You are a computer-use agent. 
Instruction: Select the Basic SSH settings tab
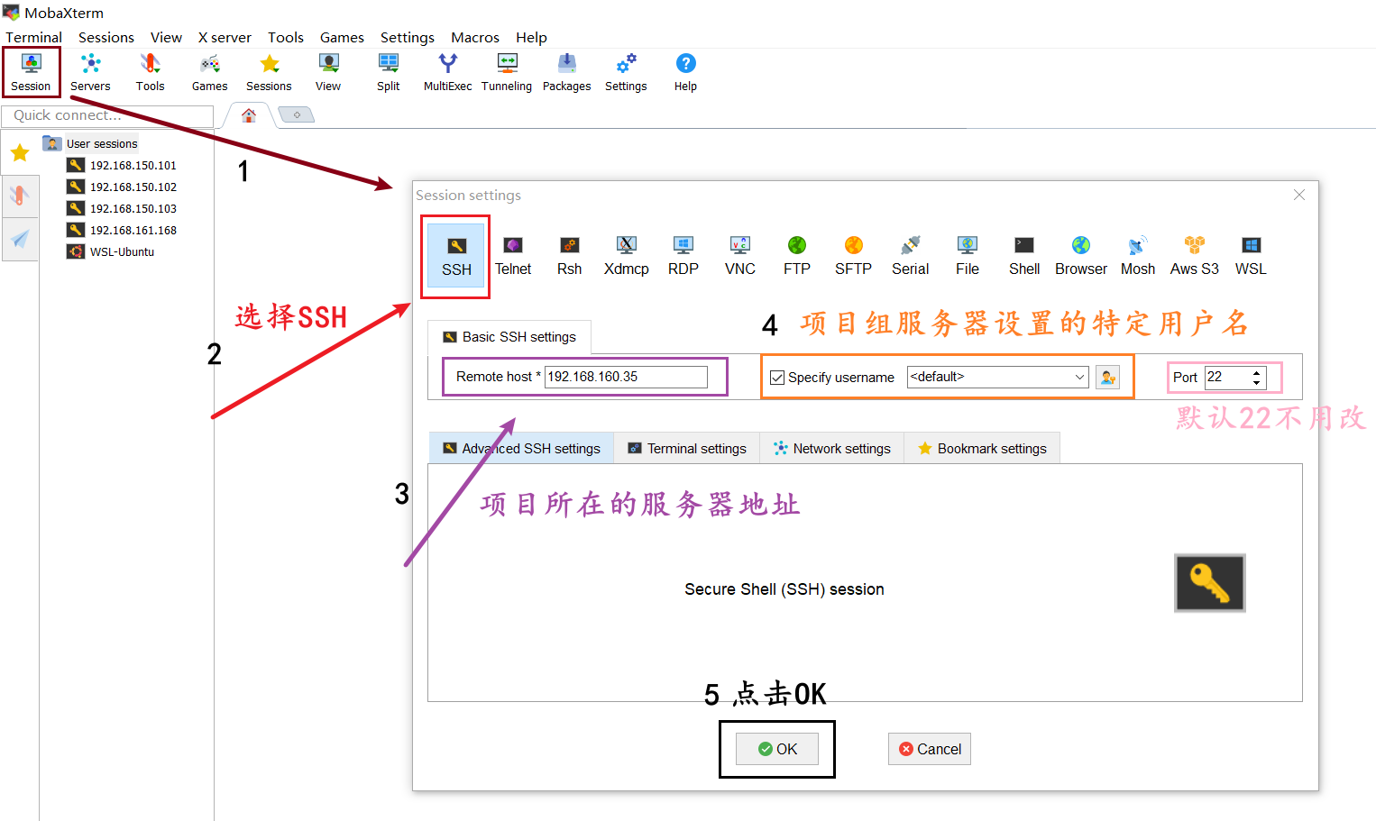tap(509, 336)
